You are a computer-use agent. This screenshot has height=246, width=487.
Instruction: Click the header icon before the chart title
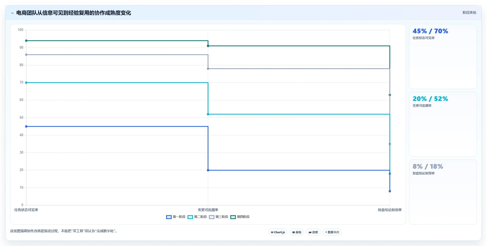click(x=12, y=13)
